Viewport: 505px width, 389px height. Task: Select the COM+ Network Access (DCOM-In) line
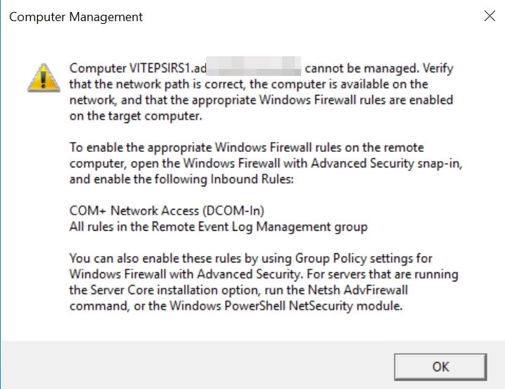167,210
